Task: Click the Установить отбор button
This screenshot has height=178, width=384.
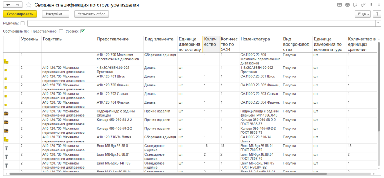Action: click(91, 14)
